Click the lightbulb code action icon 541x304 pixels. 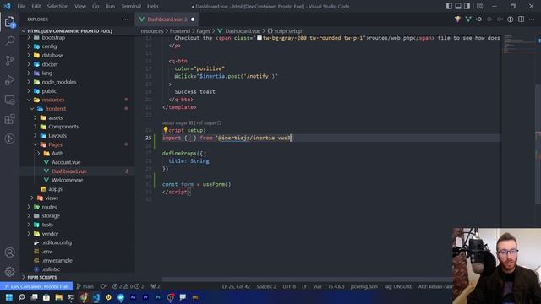(x=166, y=129)
